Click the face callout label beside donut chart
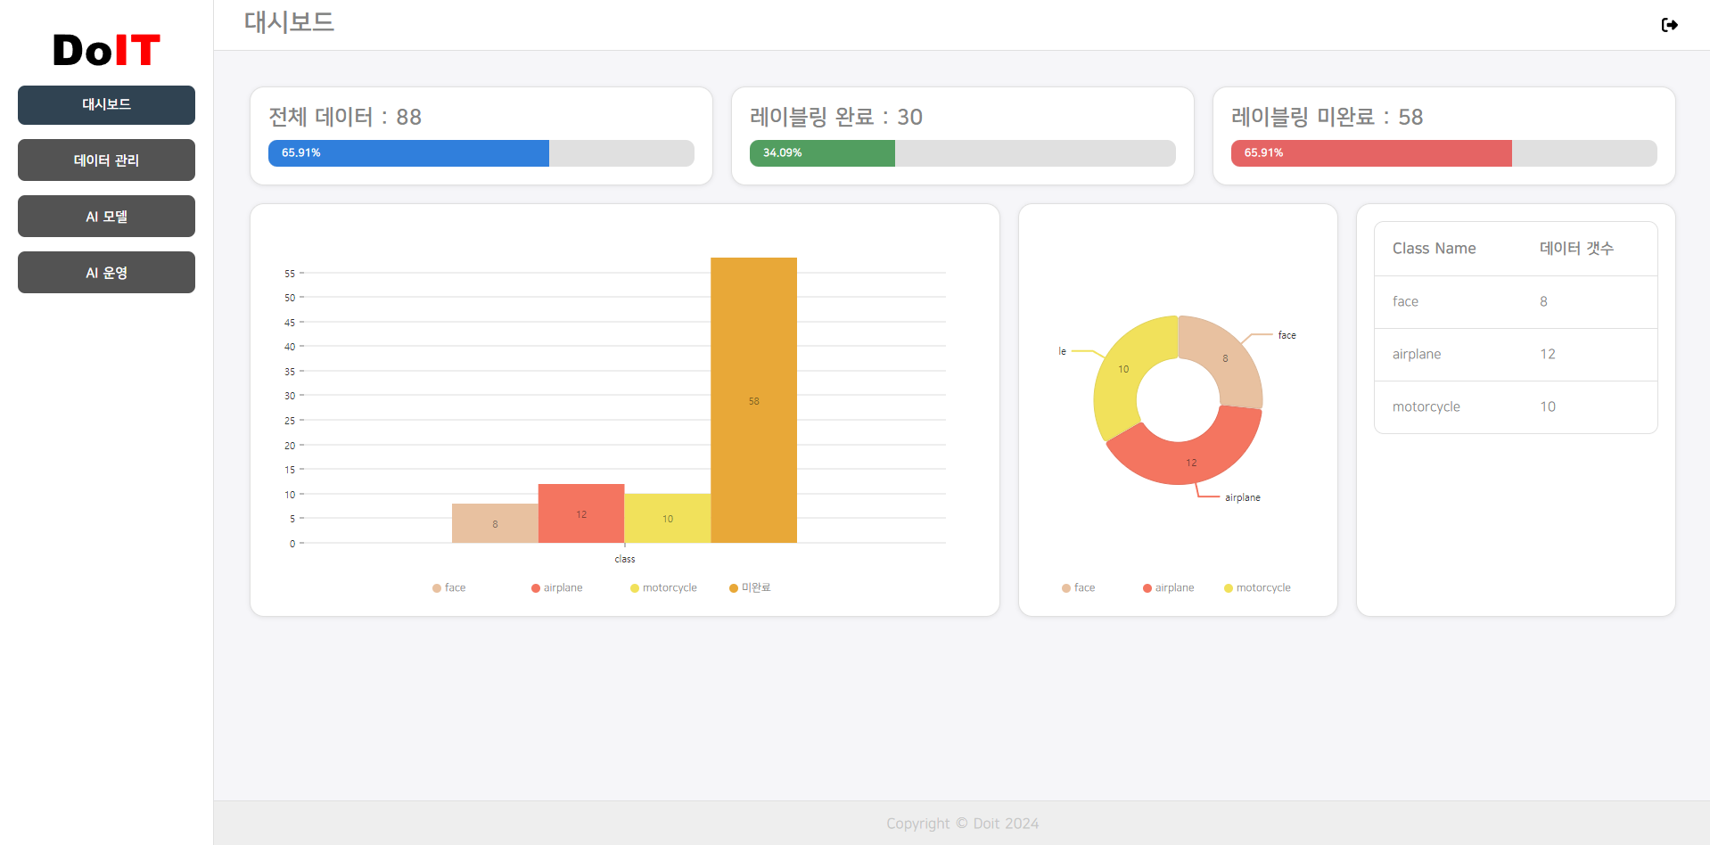The height and width of the screenshot is (845, 1710). 1287,335
